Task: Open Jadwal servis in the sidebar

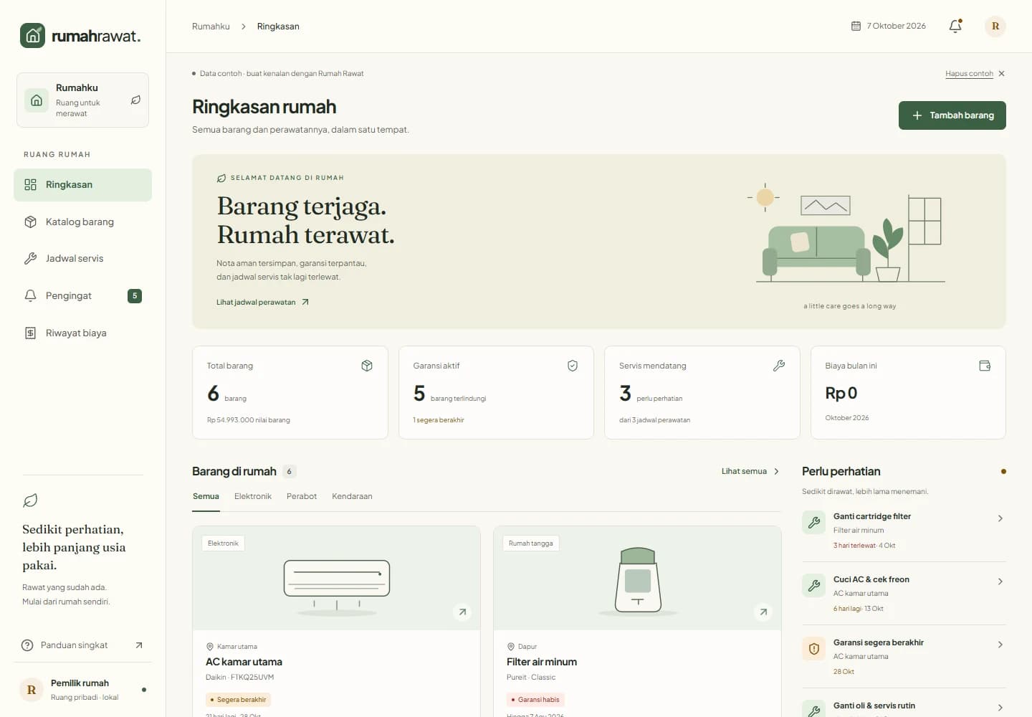Action: tap(82, 259)
